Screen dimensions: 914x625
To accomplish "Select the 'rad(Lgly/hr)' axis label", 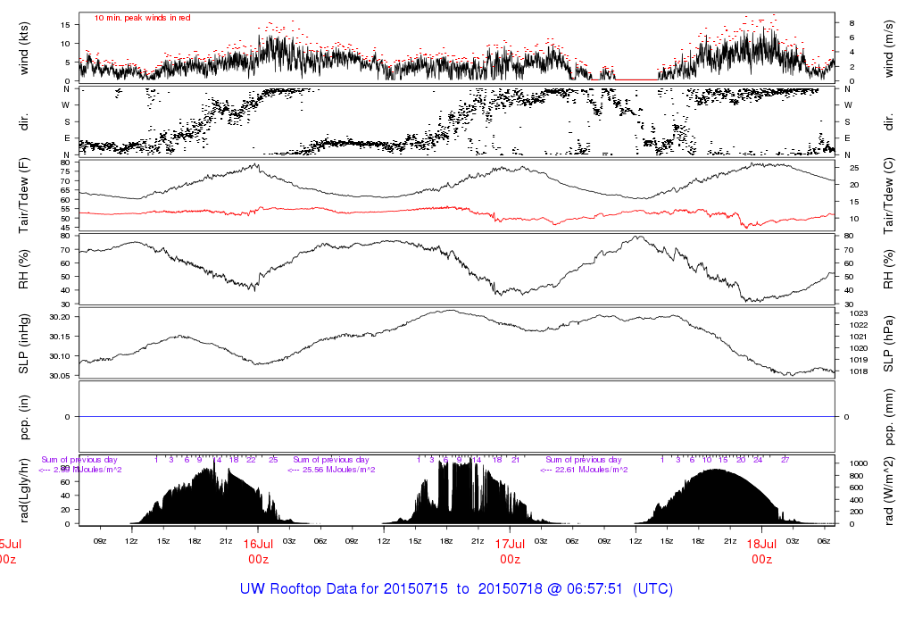I will click(x=23, y=490).
